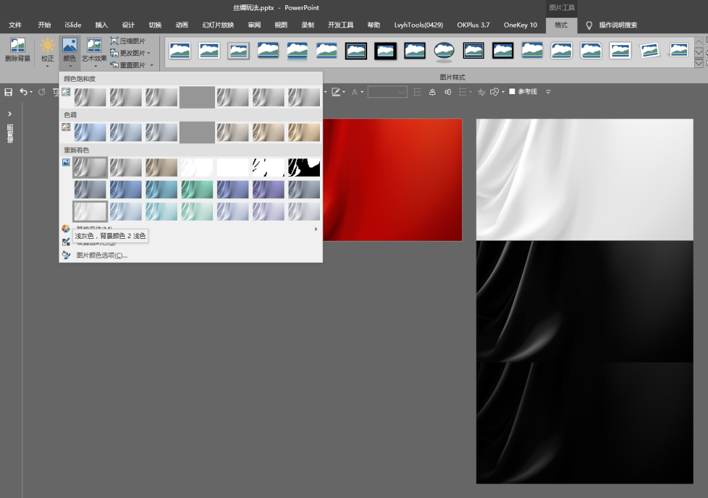Open the customize quick access toolbar arrow
The image size is (708, 498).
[548, 92]
